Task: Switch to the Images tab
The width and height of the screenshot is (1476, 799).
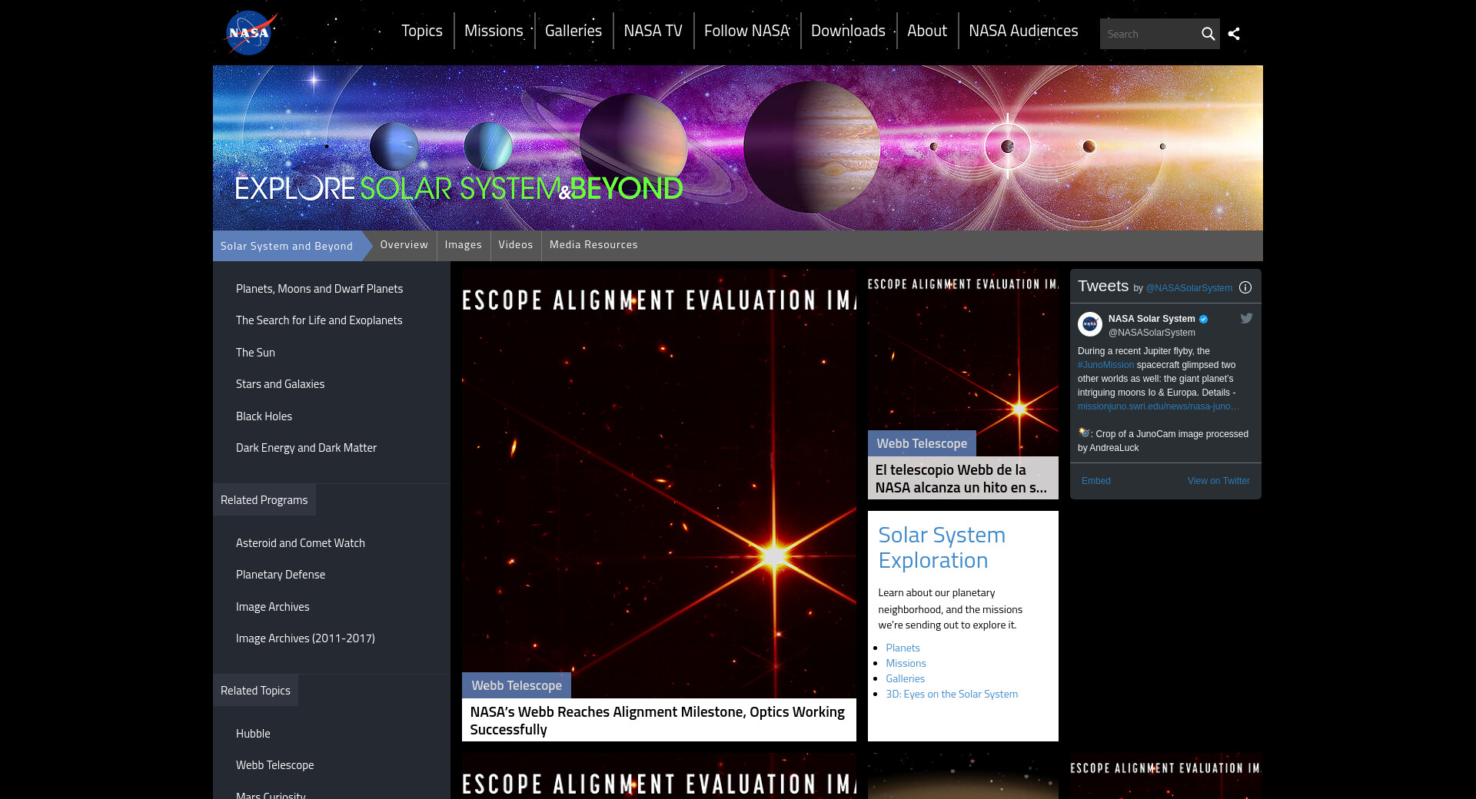Action: 463,245
